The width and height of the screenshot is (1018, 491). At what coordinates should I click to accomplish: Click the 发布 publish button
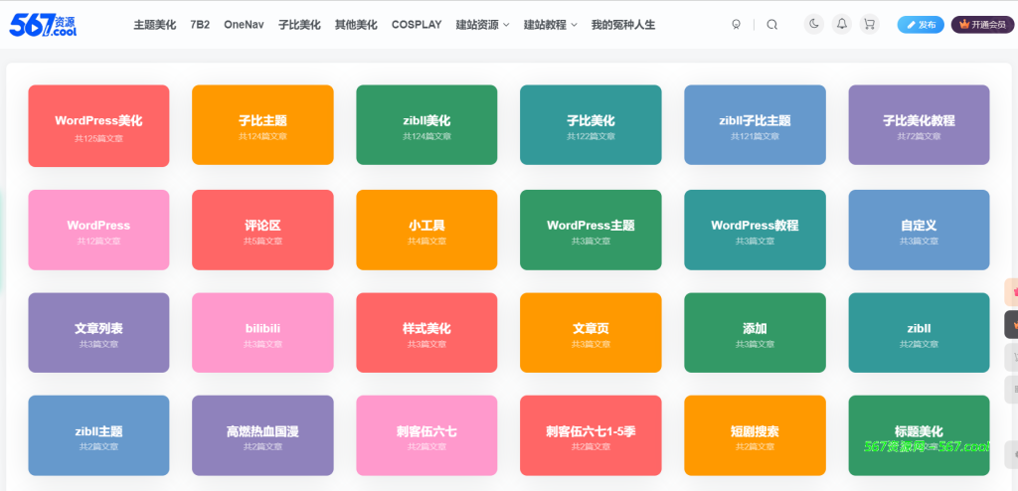point(921,25)
